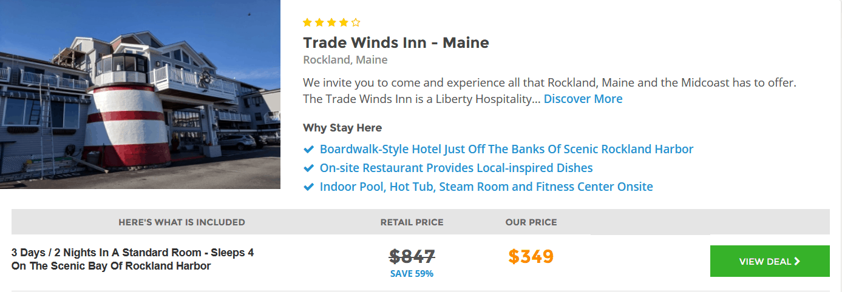
Task: Click the crossed-out $847 retail price
Action: point(412,256)
